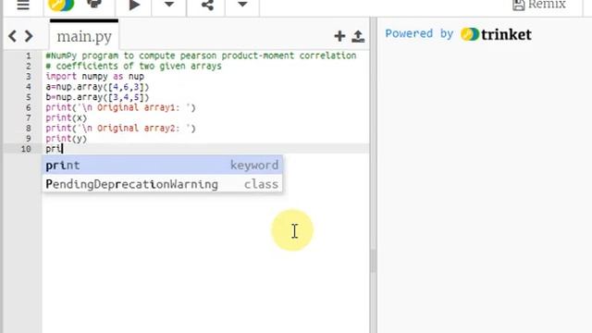This screenshot has height=333, width=592.
Task: Add a new file with plus icon
Action: pyautogui.click(x=339, y=36)
